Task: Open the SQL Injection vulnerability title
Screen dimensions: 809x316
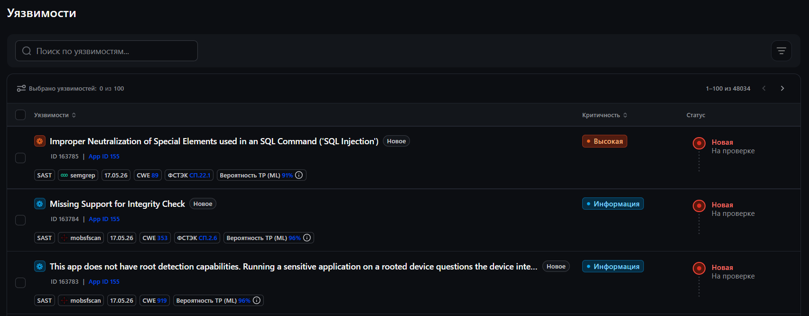Action: click(x=214, y=141)
